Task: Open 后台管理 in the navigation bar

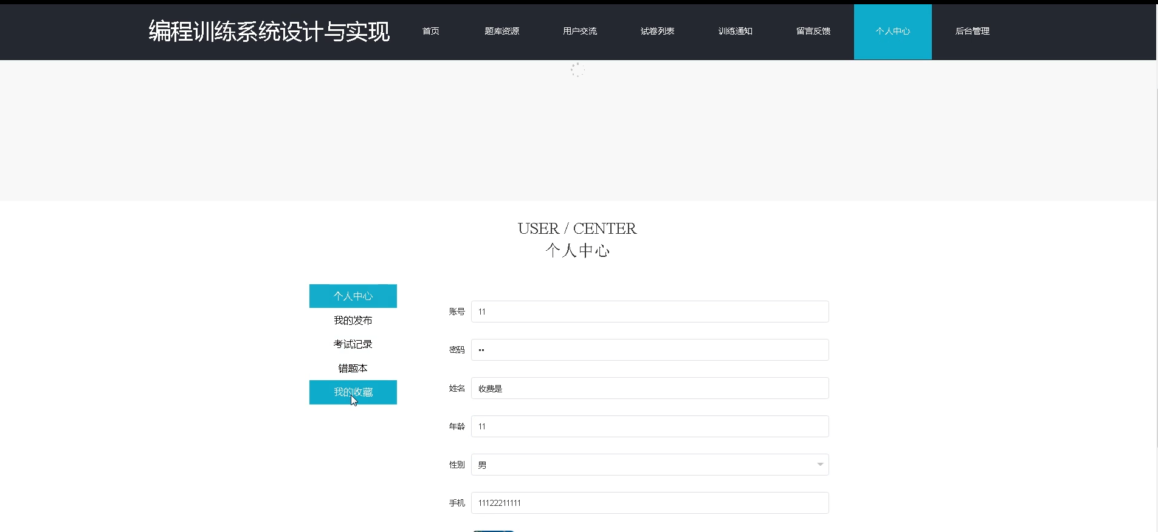Action: pos(972,31)
